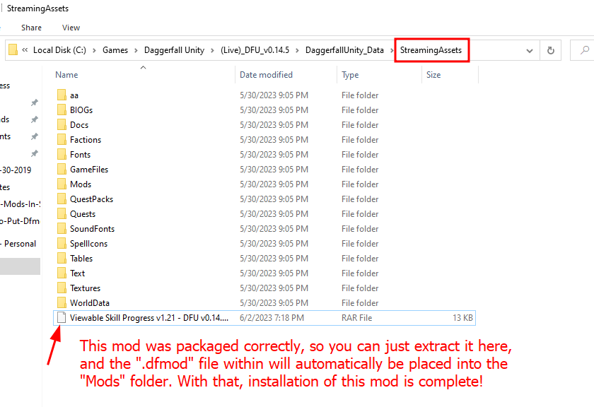Screen dimensions: 594x407
Task: Expand chevron after Local Disk (C:)
Action: [x=94, y=50]
